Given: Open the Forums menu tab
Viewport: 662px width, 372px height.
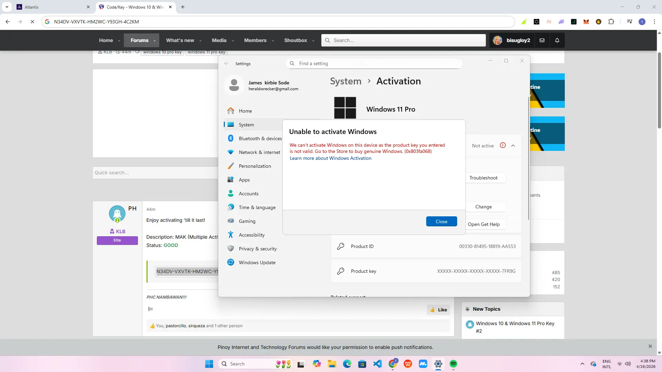Looking at the screenshot, I should [139, 40].
